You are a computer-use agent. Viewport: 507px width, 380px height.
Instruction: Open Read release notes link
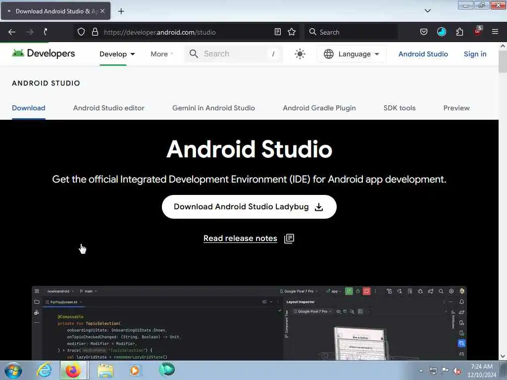[240, 238]
